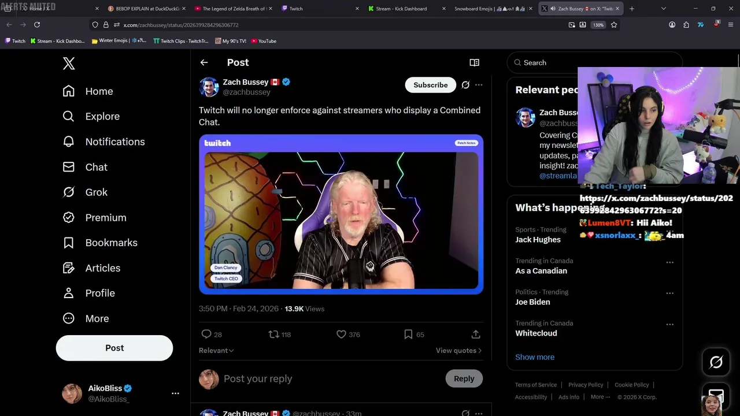Click the back arrow beside Post
The image size is (740, 416).
[204, 62]
